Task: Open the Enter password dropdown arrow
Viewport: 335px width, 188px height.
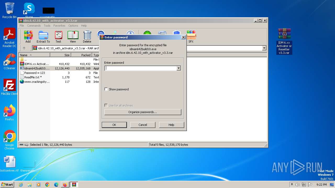Action: tap(178, 68)
